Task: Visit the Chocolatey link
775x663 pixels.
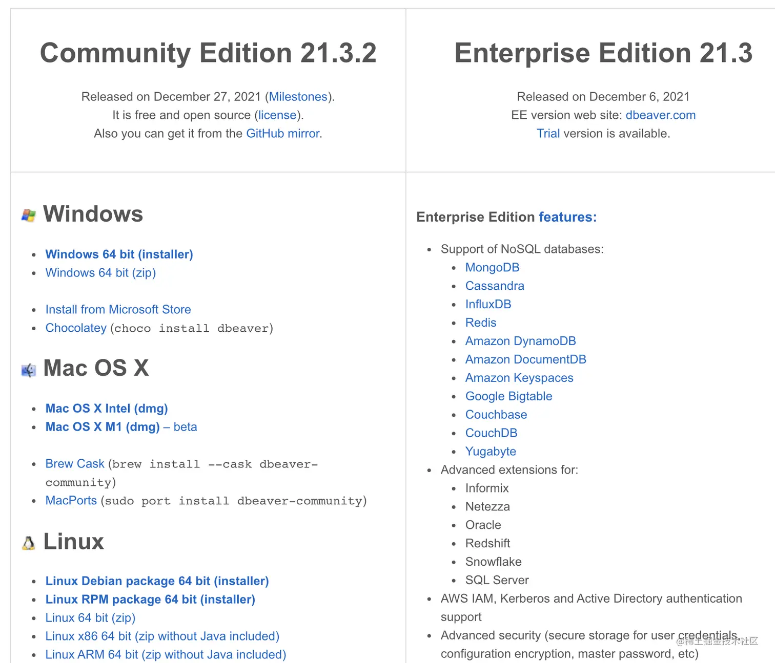Action: (76, 328)
